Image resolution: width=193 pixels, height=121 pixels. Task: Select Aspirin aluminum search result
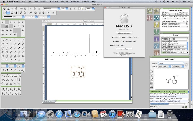[x=169, y=99]
